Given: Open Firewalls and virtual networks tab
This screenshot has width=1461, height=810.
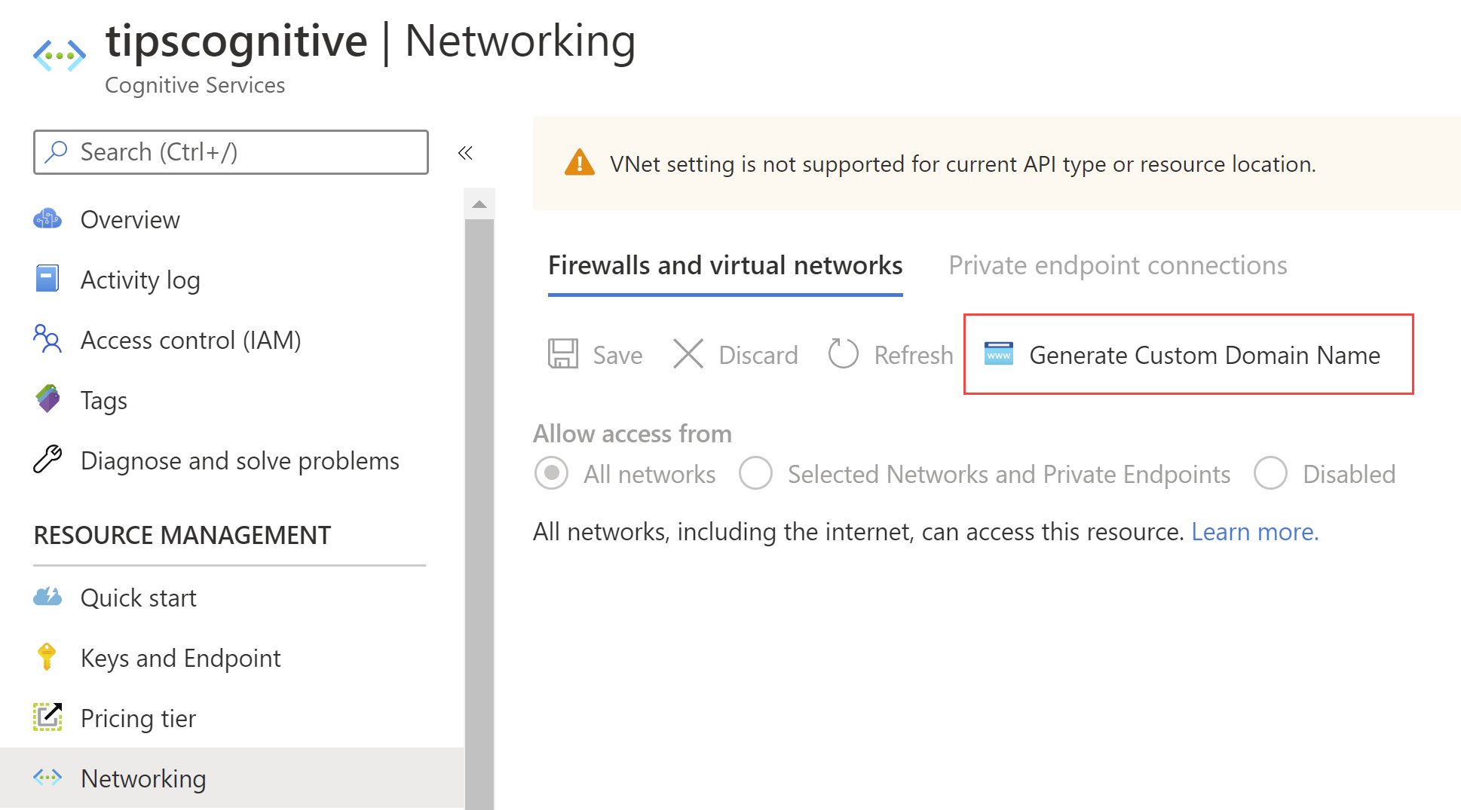Looking at the screenshot, I should [725, 265].
